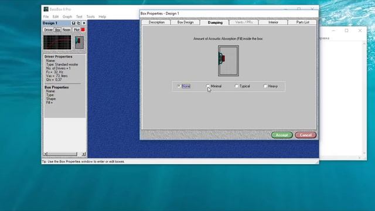Click the 'Shape:' line under Box Properties

pyautogui.click(x=51, y=99)
